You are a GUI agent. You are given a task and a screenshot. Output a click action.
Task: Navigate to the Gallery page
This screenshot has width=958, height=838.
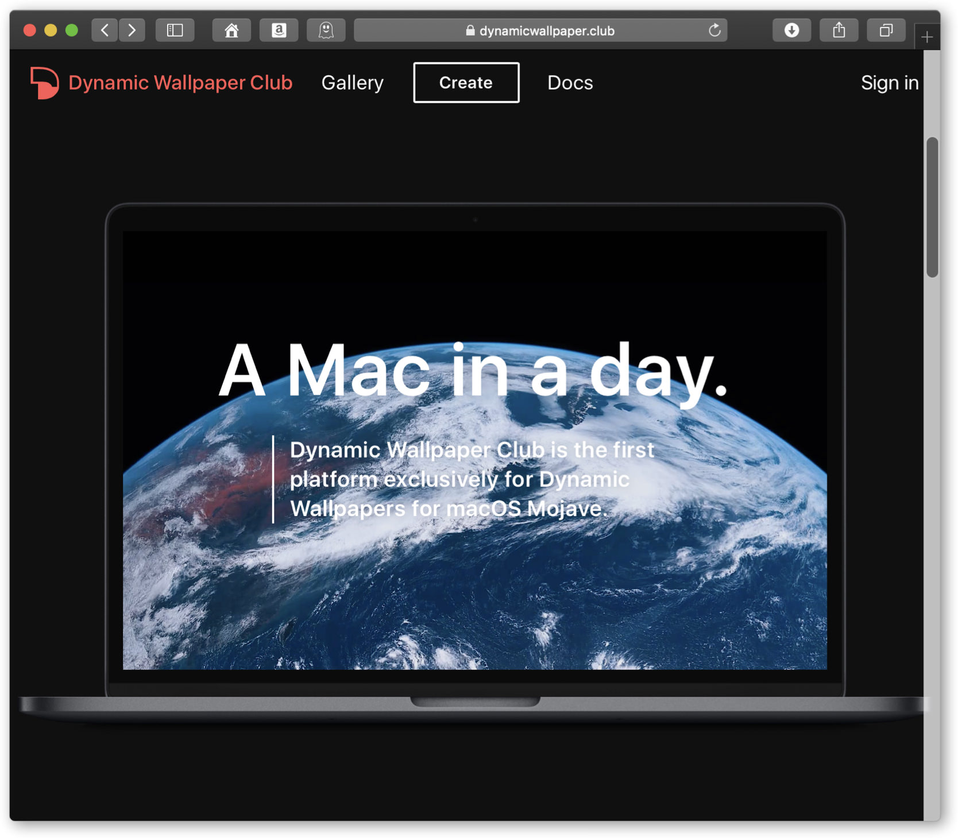coord(353,83)
